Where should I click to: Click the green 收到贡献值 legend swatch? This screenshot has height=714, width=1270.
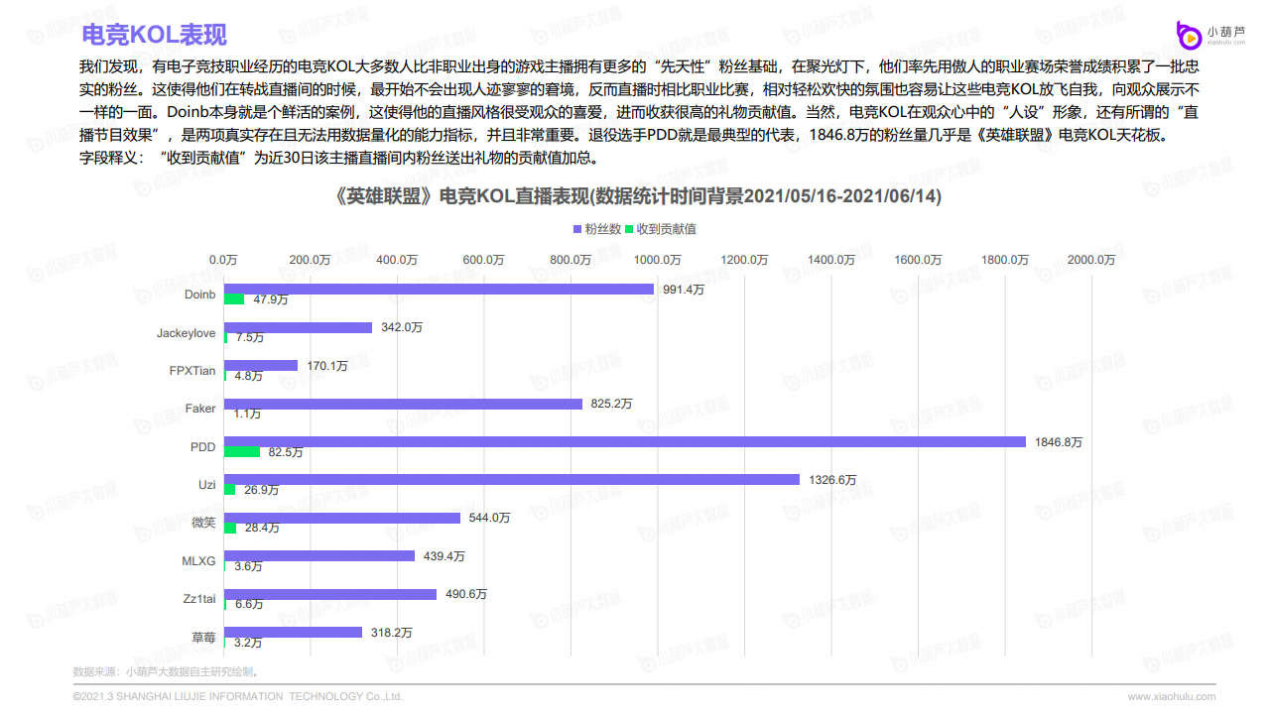pyautogui.click(x=629, y=229)
